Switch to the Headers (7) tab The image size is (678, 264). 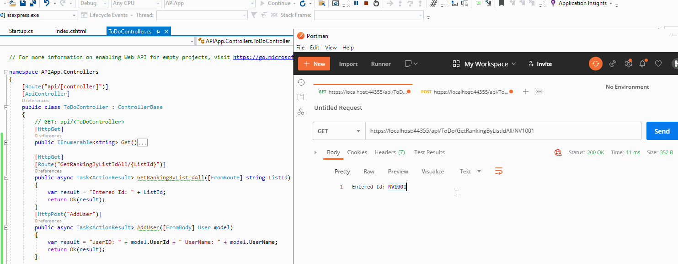[x=389, y=152]
